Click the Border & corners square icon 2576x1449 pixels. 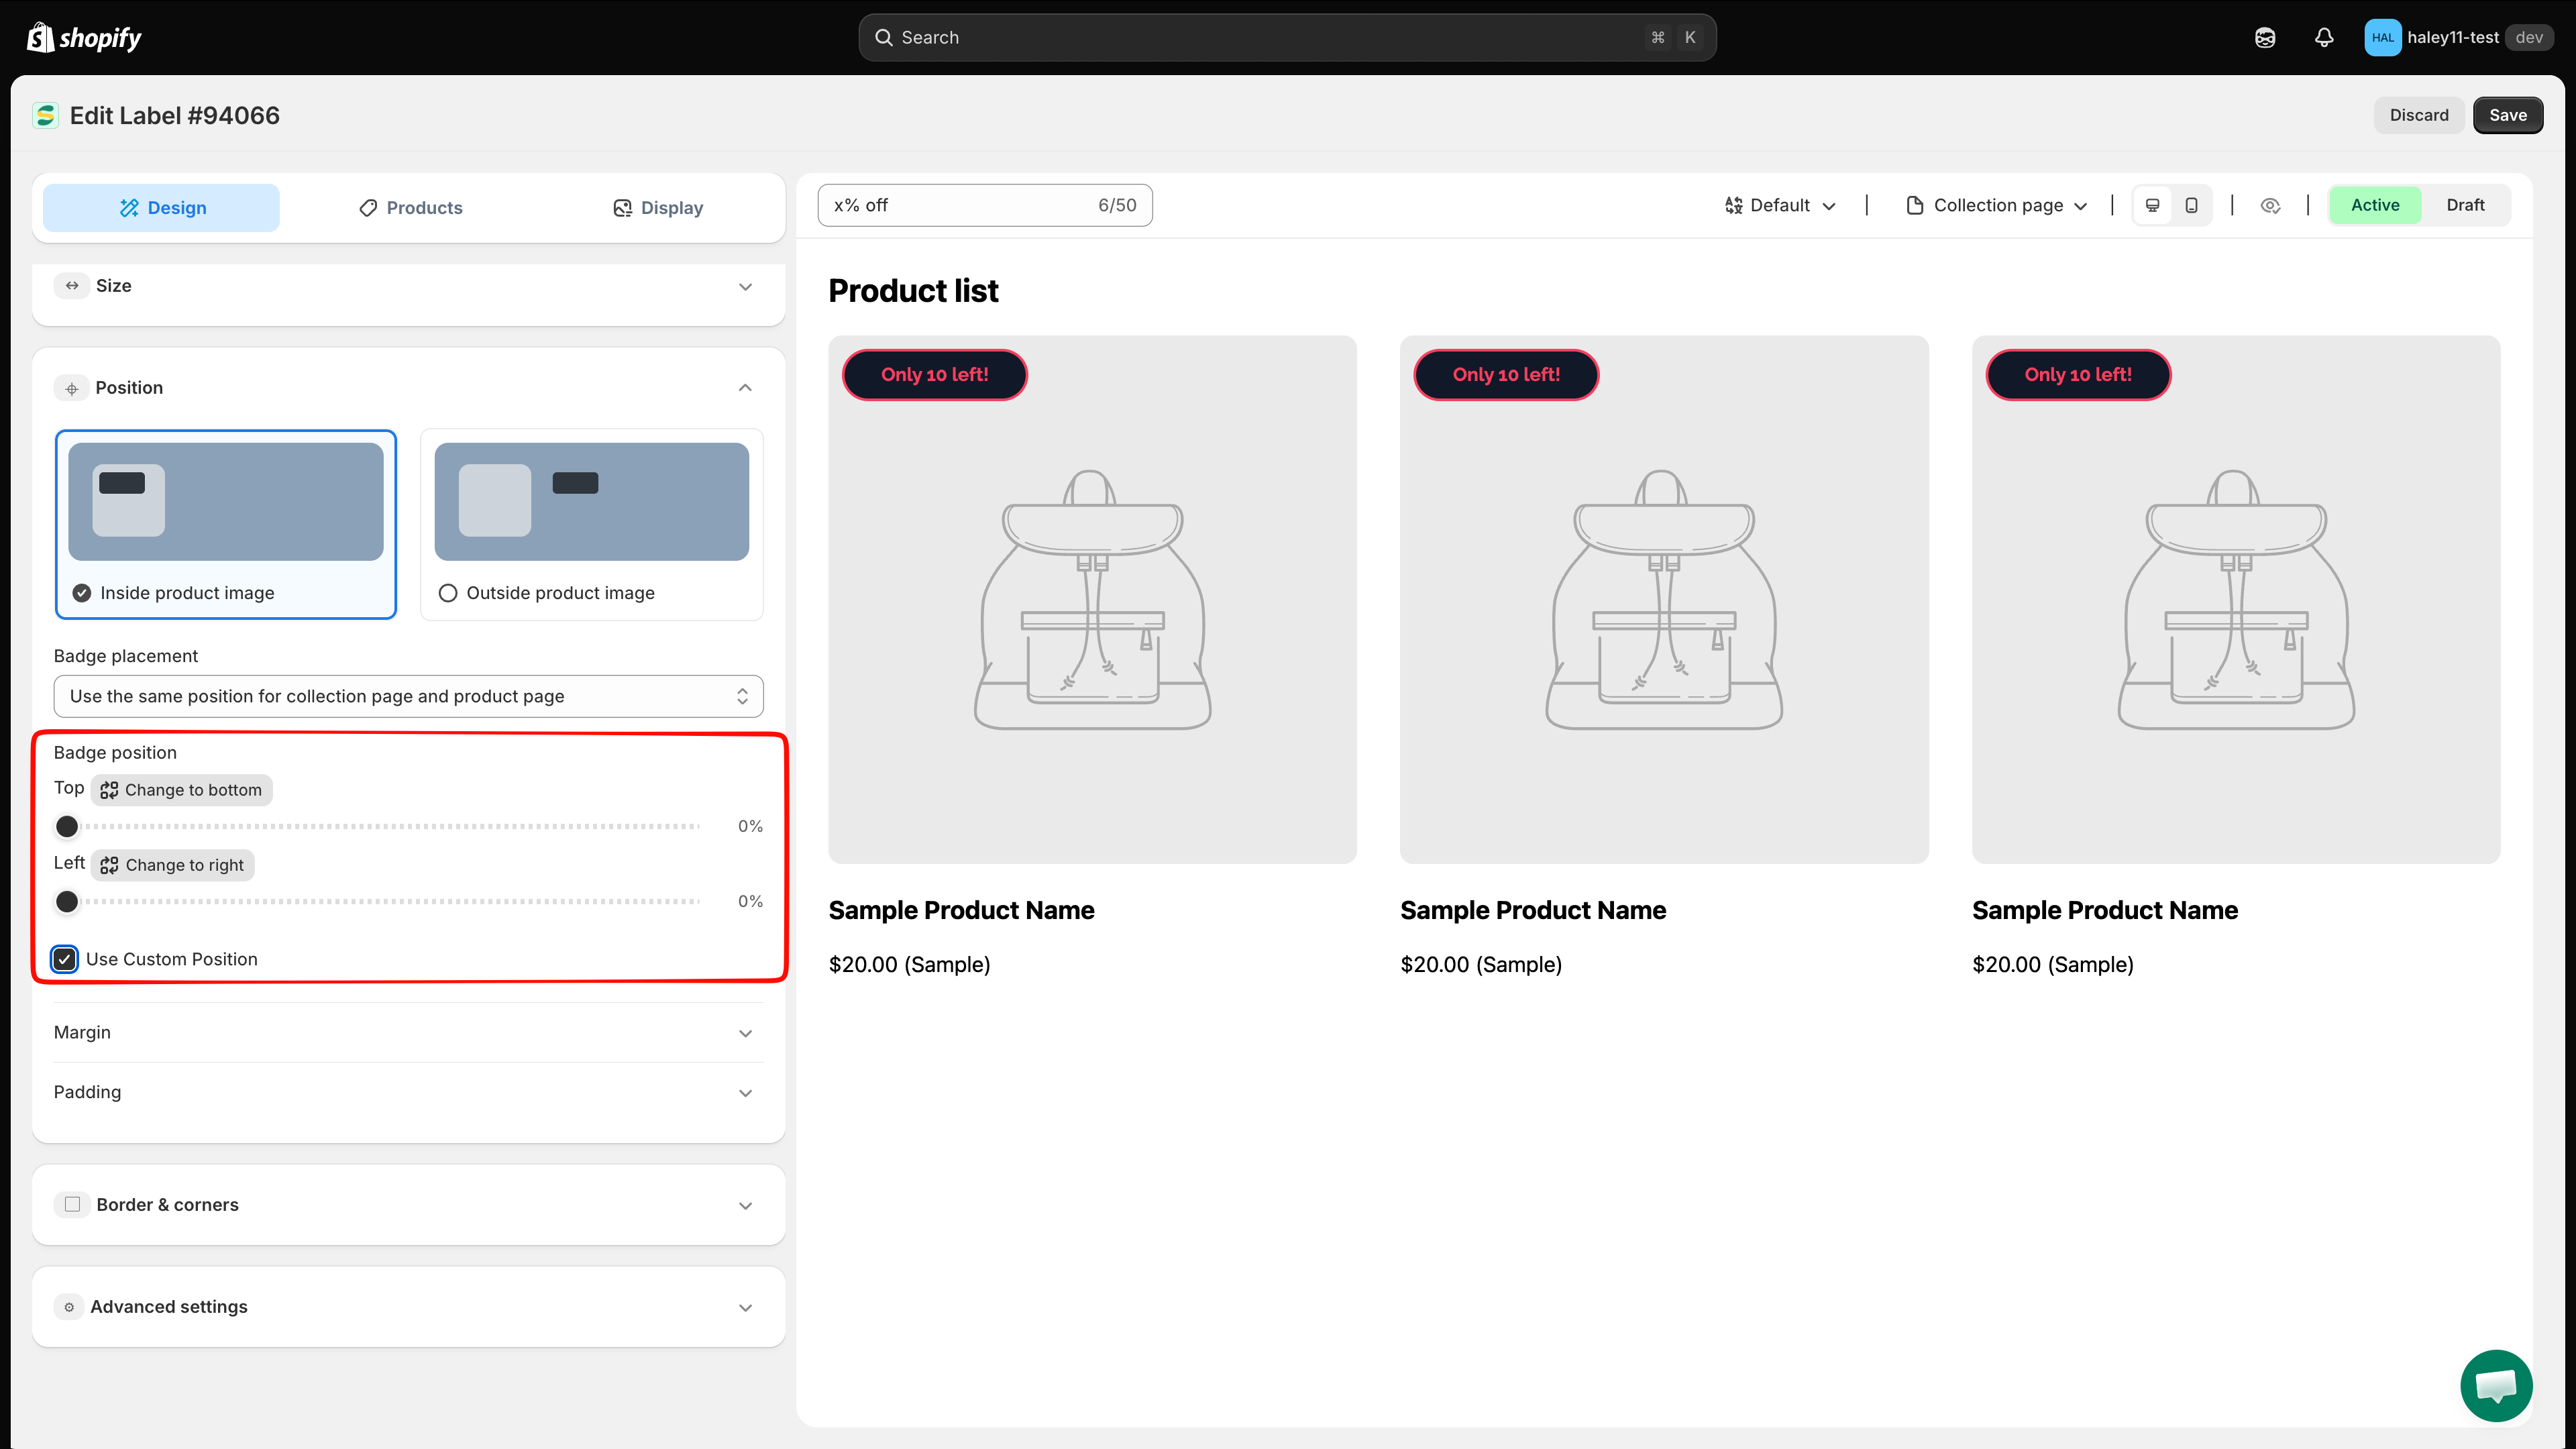pos(72,1204)
